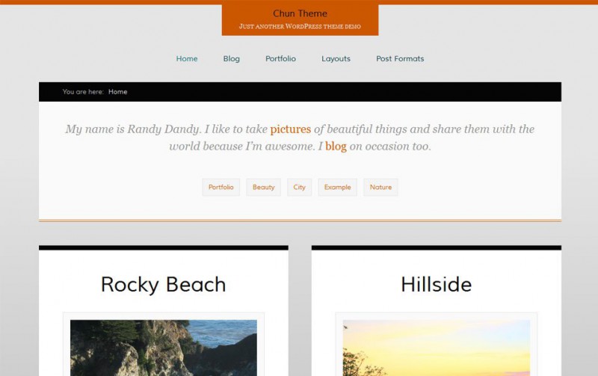Click the 'You are here:' breadcrumb label
Image resolution: width=598 pixels, height=376 pixels.
pos(83,92)
